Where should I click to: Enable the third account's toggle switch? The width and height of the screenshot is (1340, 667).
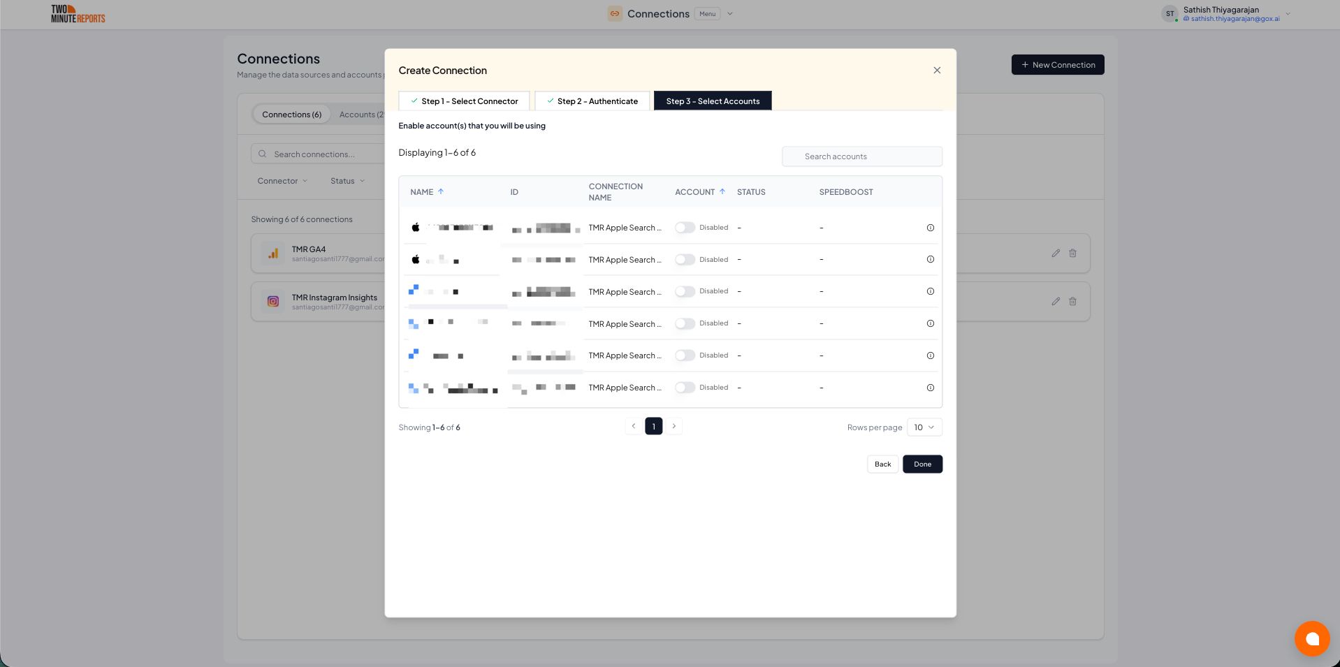point(685,291)
